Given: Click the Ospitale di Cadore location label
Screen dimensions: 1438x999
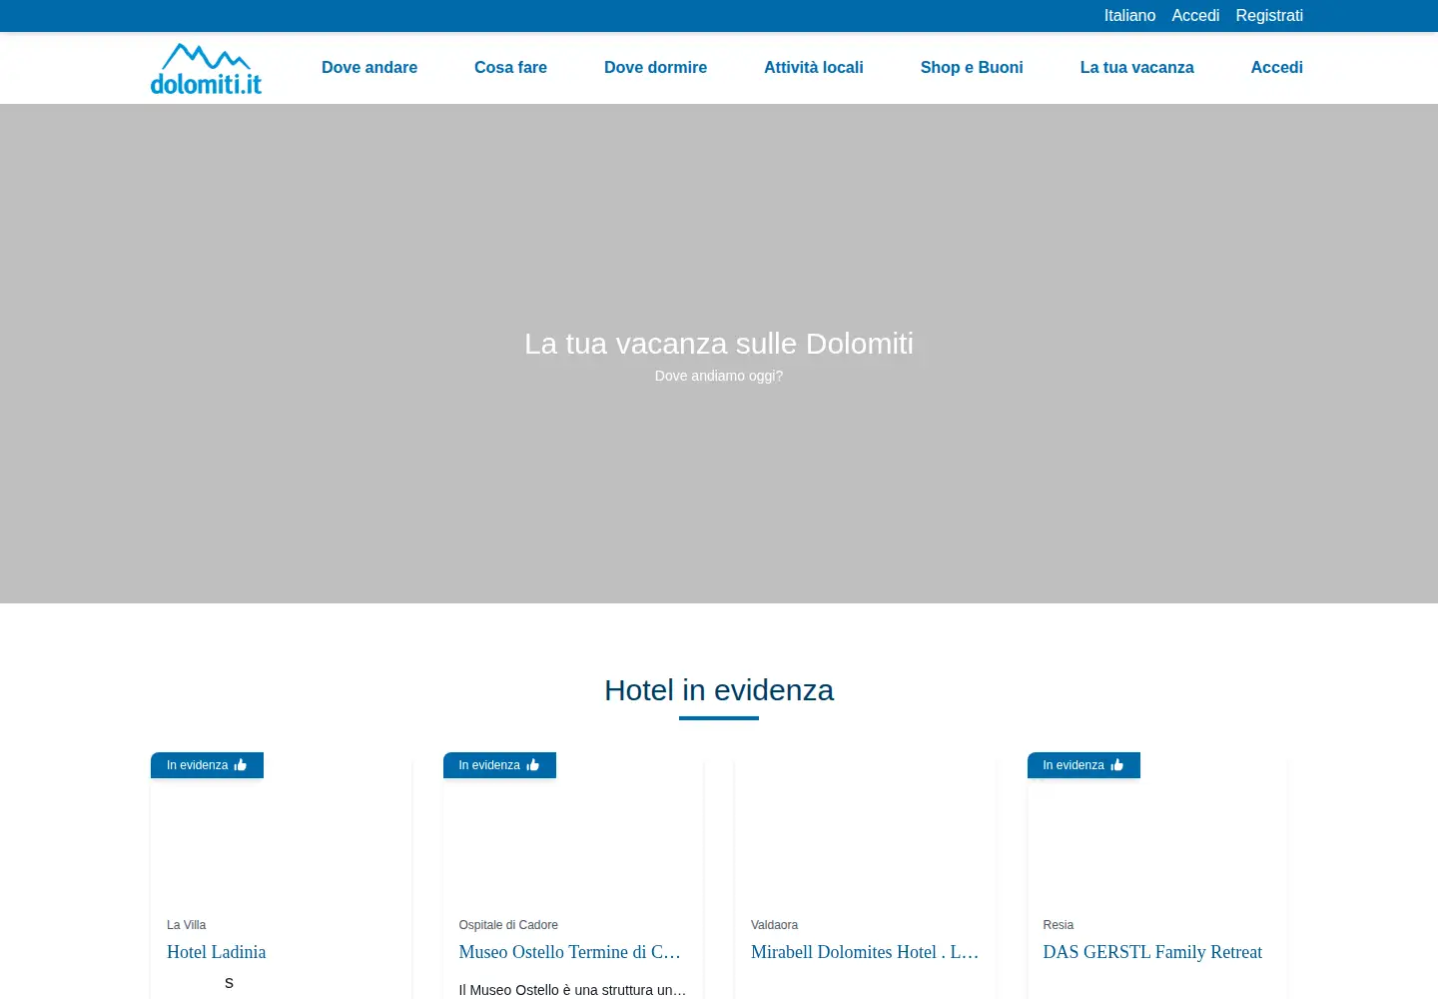Looking at the screenshot, I should pos(508,925).
